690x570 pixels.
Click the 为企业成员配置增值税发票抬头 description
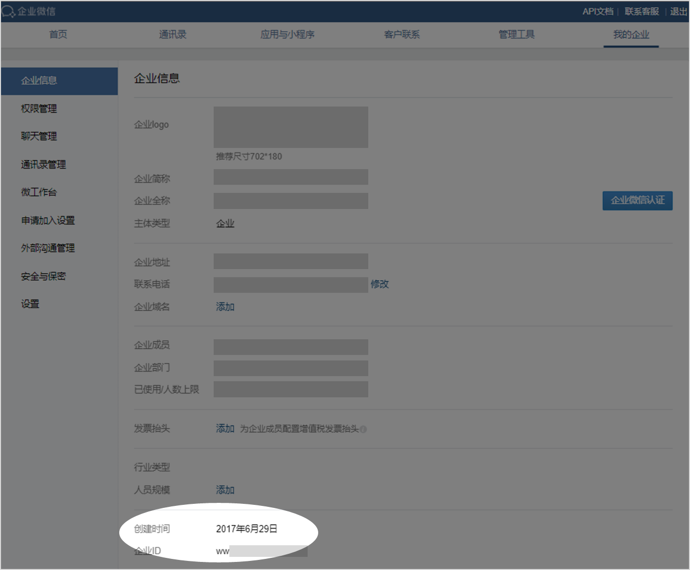pyautogui.click(x=299, y=429)
